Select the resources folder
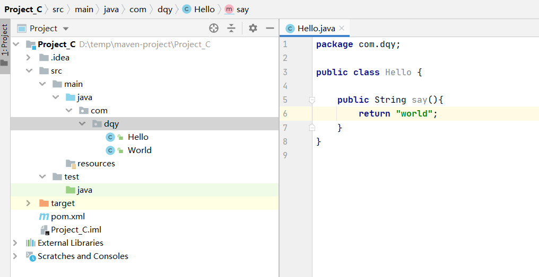 pos(96,164)
